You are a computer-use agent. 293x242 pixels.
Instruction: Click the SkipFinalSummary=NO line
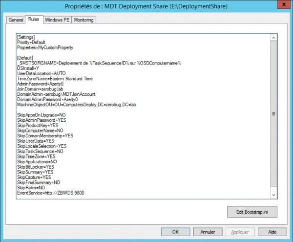39,182
